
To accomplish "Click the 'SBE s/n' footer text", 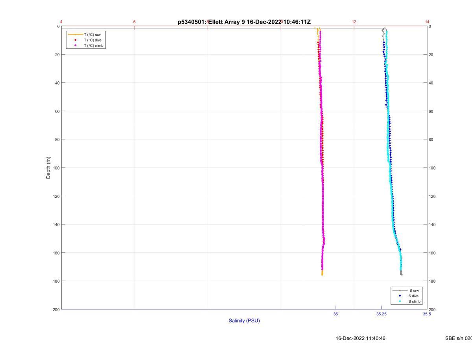I will coord(455,338).
